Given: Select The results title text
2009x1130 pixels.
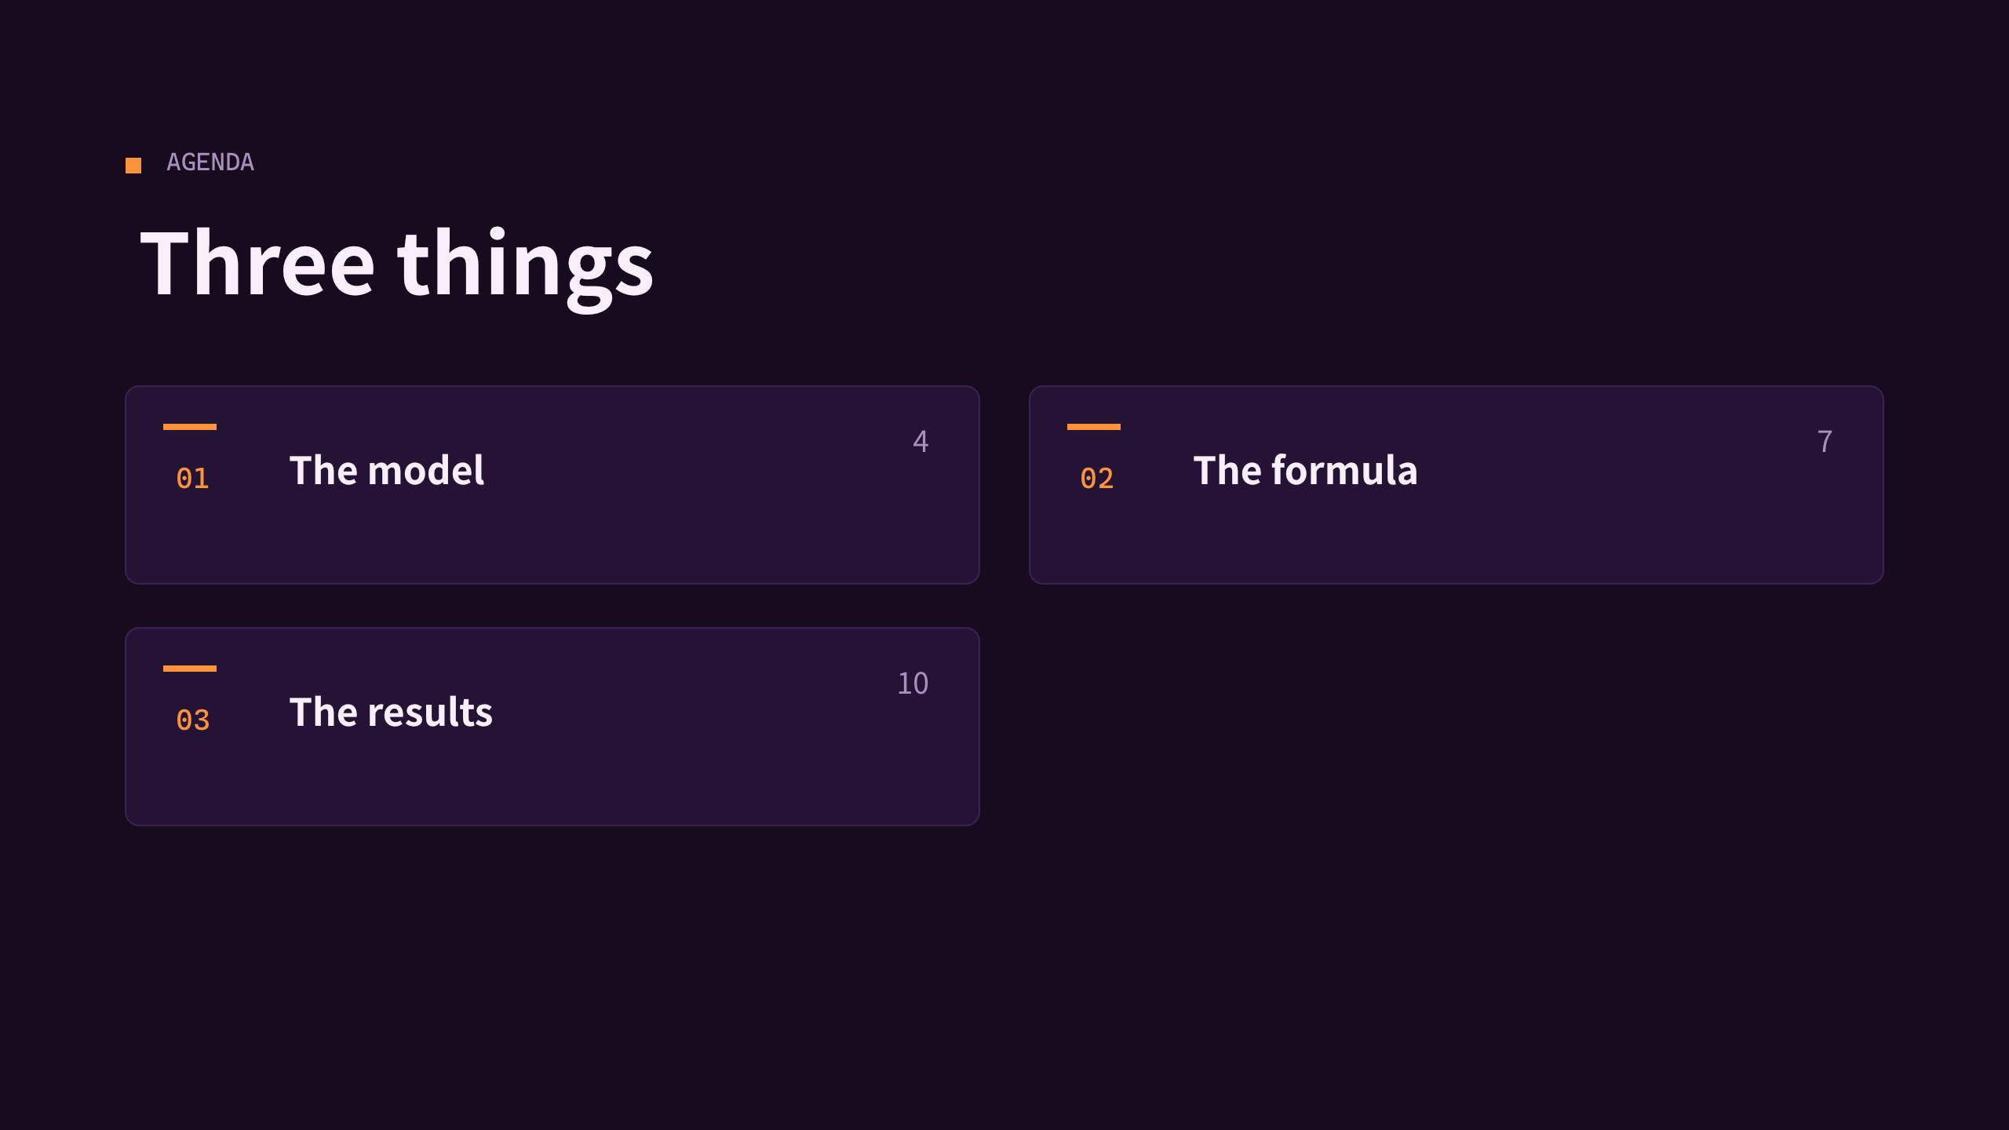Looking at the screenshot, I should pyautogui.click(x=391, y=712).
